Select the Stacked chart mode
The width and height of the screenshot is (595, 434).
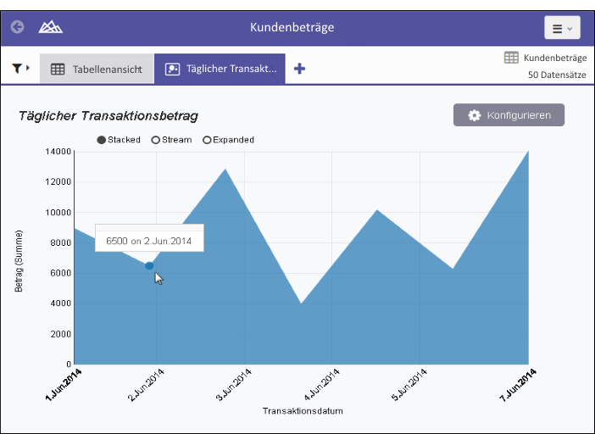pyautogui.click(x=102, y=140)
